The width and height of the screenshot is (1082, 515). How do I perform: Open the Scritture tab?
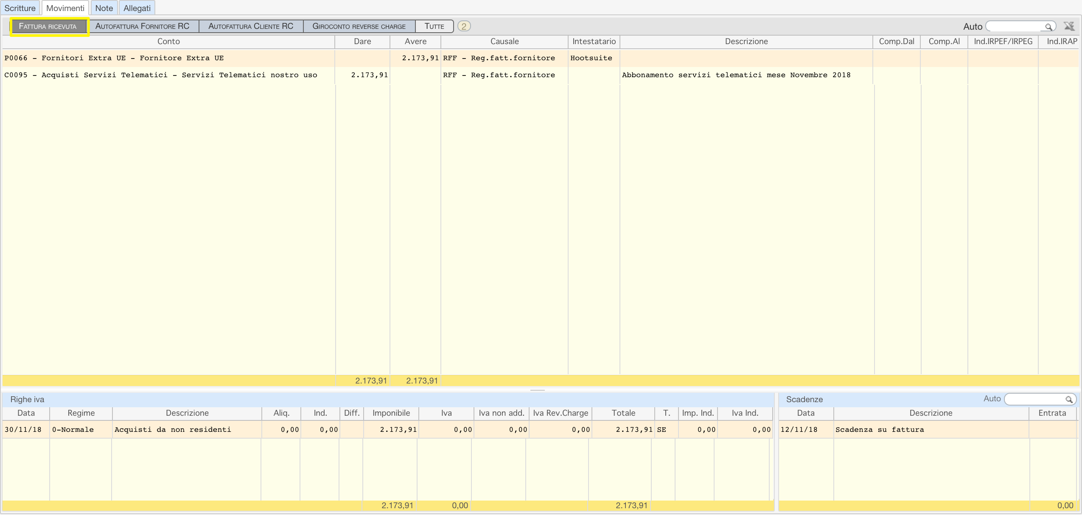[20, 8]
